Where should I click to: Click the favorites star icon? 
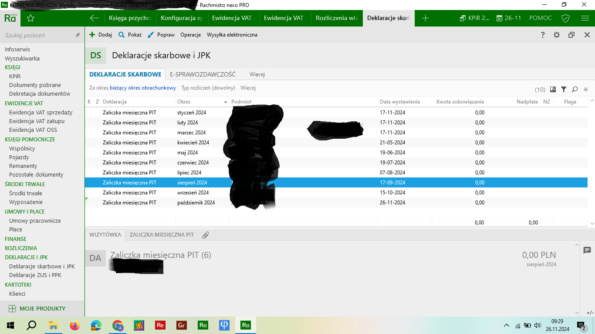pyautogui.click(x=30, y=18)
